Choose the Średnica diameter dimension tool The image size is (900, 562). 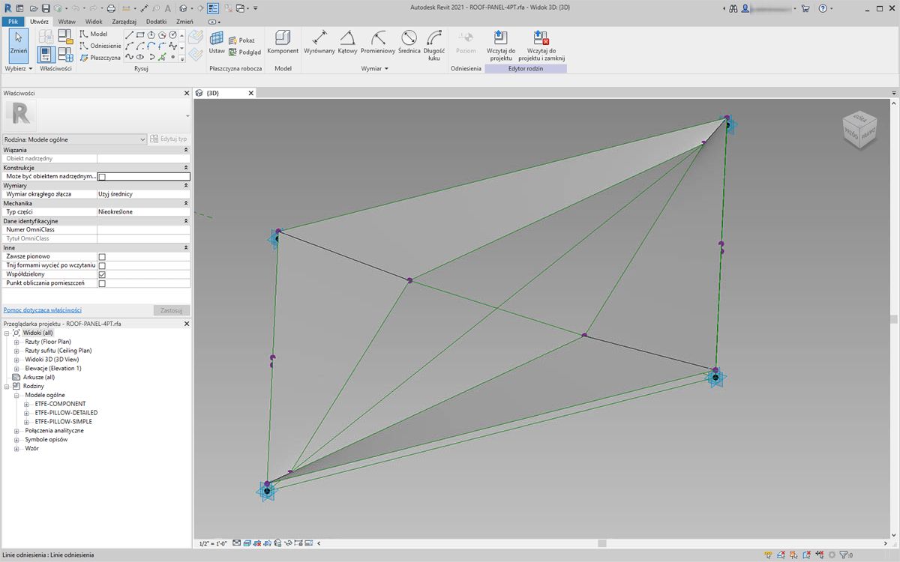click(x=409, y=43)
